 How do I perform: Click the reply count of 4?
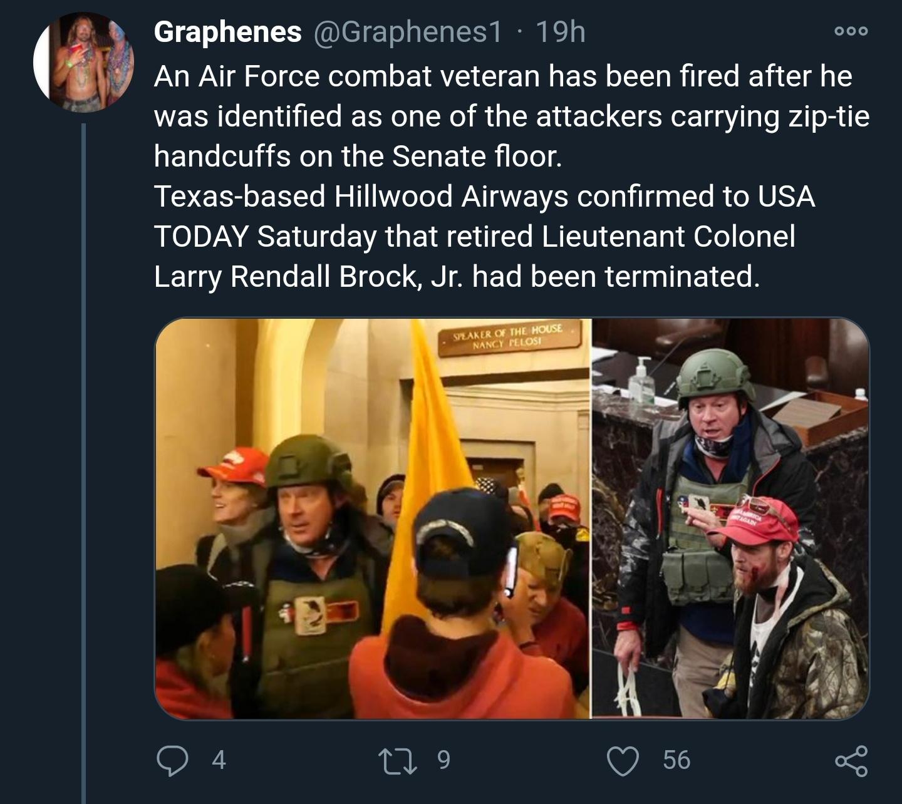(x=218, y=760)
